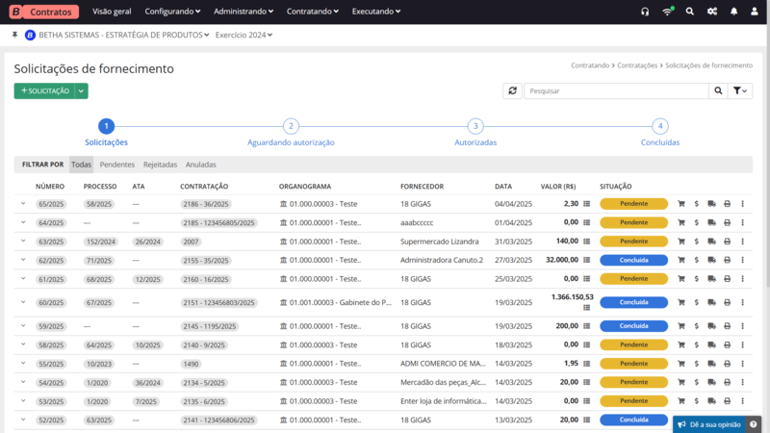Filter list by Pendentes tab
770x433 pixels.
(117, 165)
